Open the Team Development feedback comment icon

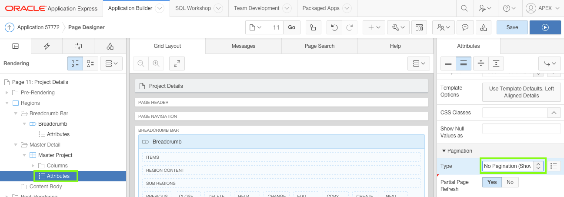pyautogui.click(x=465, y=27)
